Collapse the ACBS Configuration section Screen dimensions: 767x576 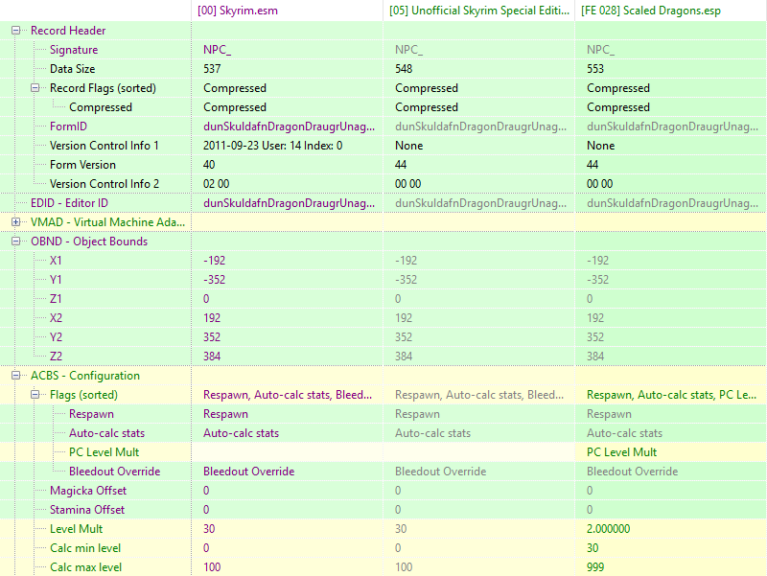16,376
